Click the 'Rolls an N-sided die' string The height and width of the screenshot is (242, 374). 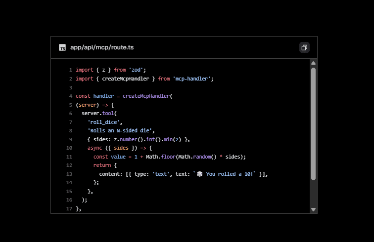tap(120, 131)
